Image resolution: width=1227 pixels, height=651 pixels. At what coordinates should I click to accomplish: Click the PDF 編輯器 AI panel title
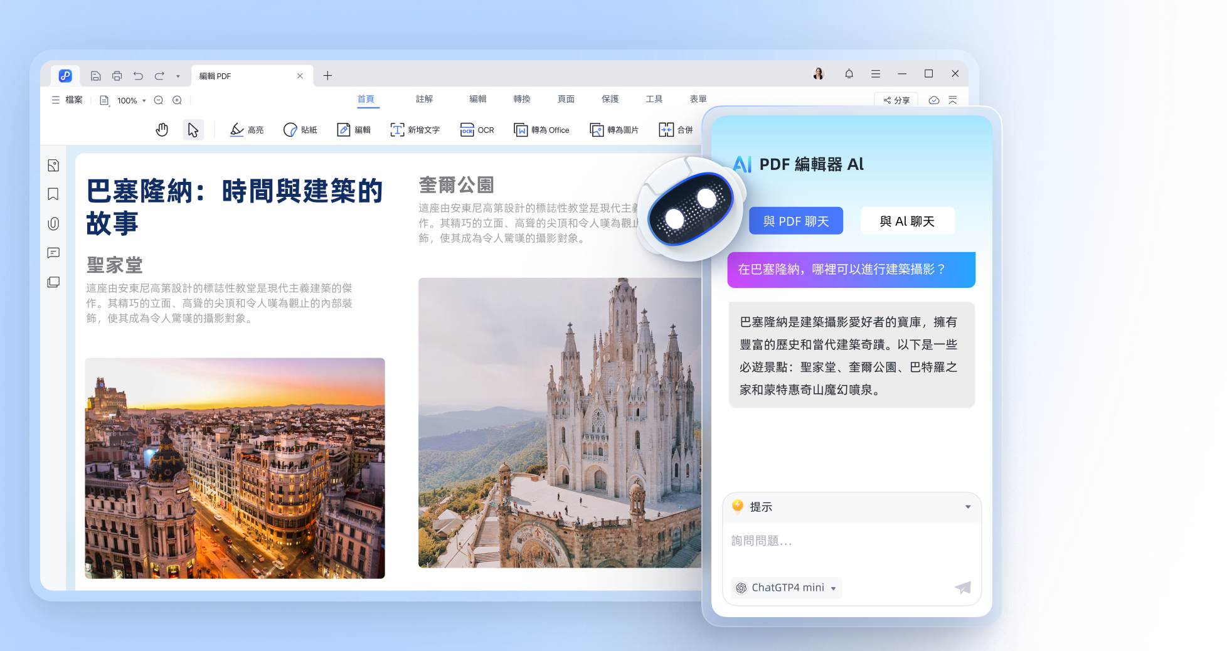pos(811,164)
